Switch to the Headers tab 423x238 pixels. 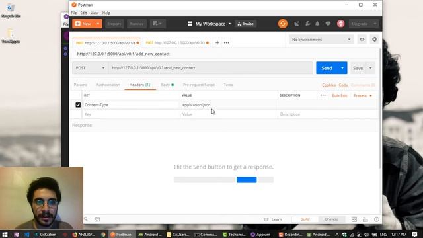[139, 85]
